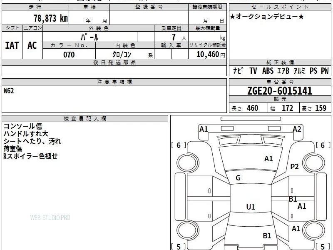Select the 荷室傷 inspector note line
Image resolution: width=333 pixels, height=250 pixels.
click(13, 149)
